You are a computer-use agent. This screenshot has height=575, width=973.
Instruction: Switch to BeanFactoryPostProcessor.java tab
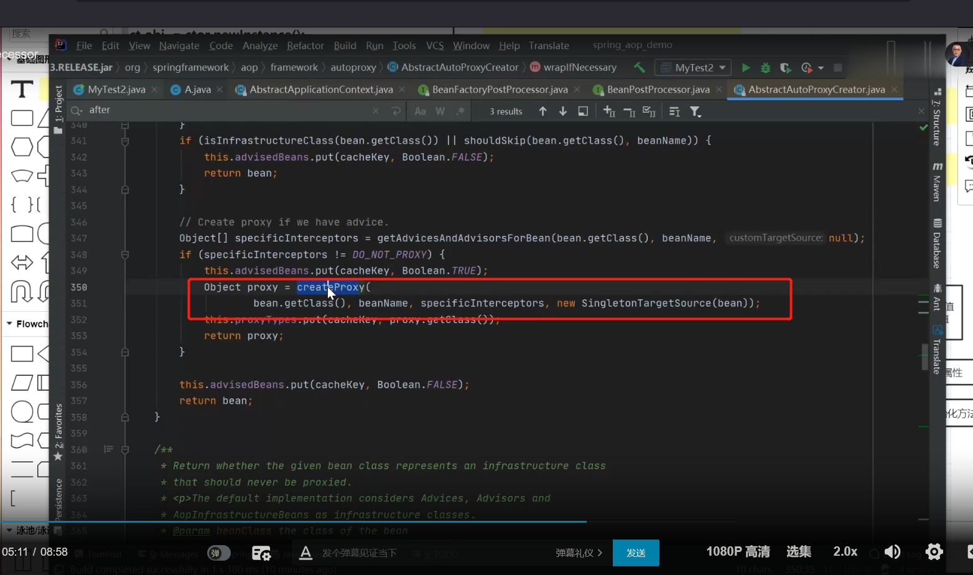500,90
